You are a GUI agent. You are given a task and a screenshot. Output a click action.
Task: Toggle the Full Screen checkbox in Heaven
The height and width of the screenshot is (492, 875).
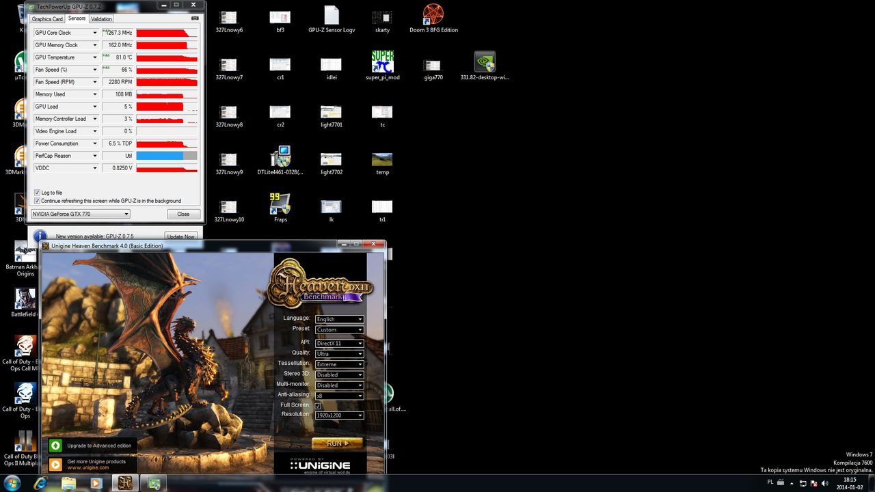coord(318,405)
